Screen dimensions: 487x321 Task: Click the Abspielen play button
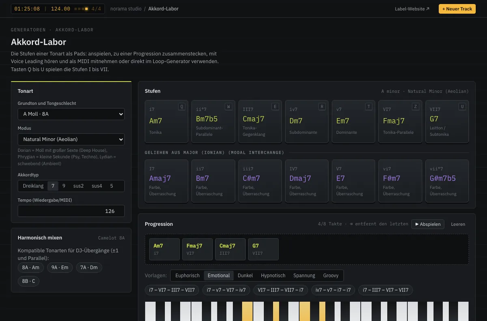(428, 224)
